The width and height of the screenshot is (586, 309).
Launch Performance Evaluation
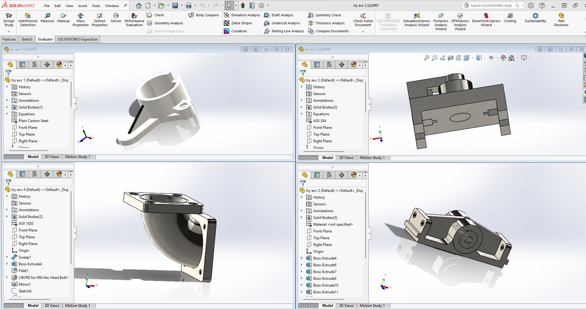click(134, 20)
